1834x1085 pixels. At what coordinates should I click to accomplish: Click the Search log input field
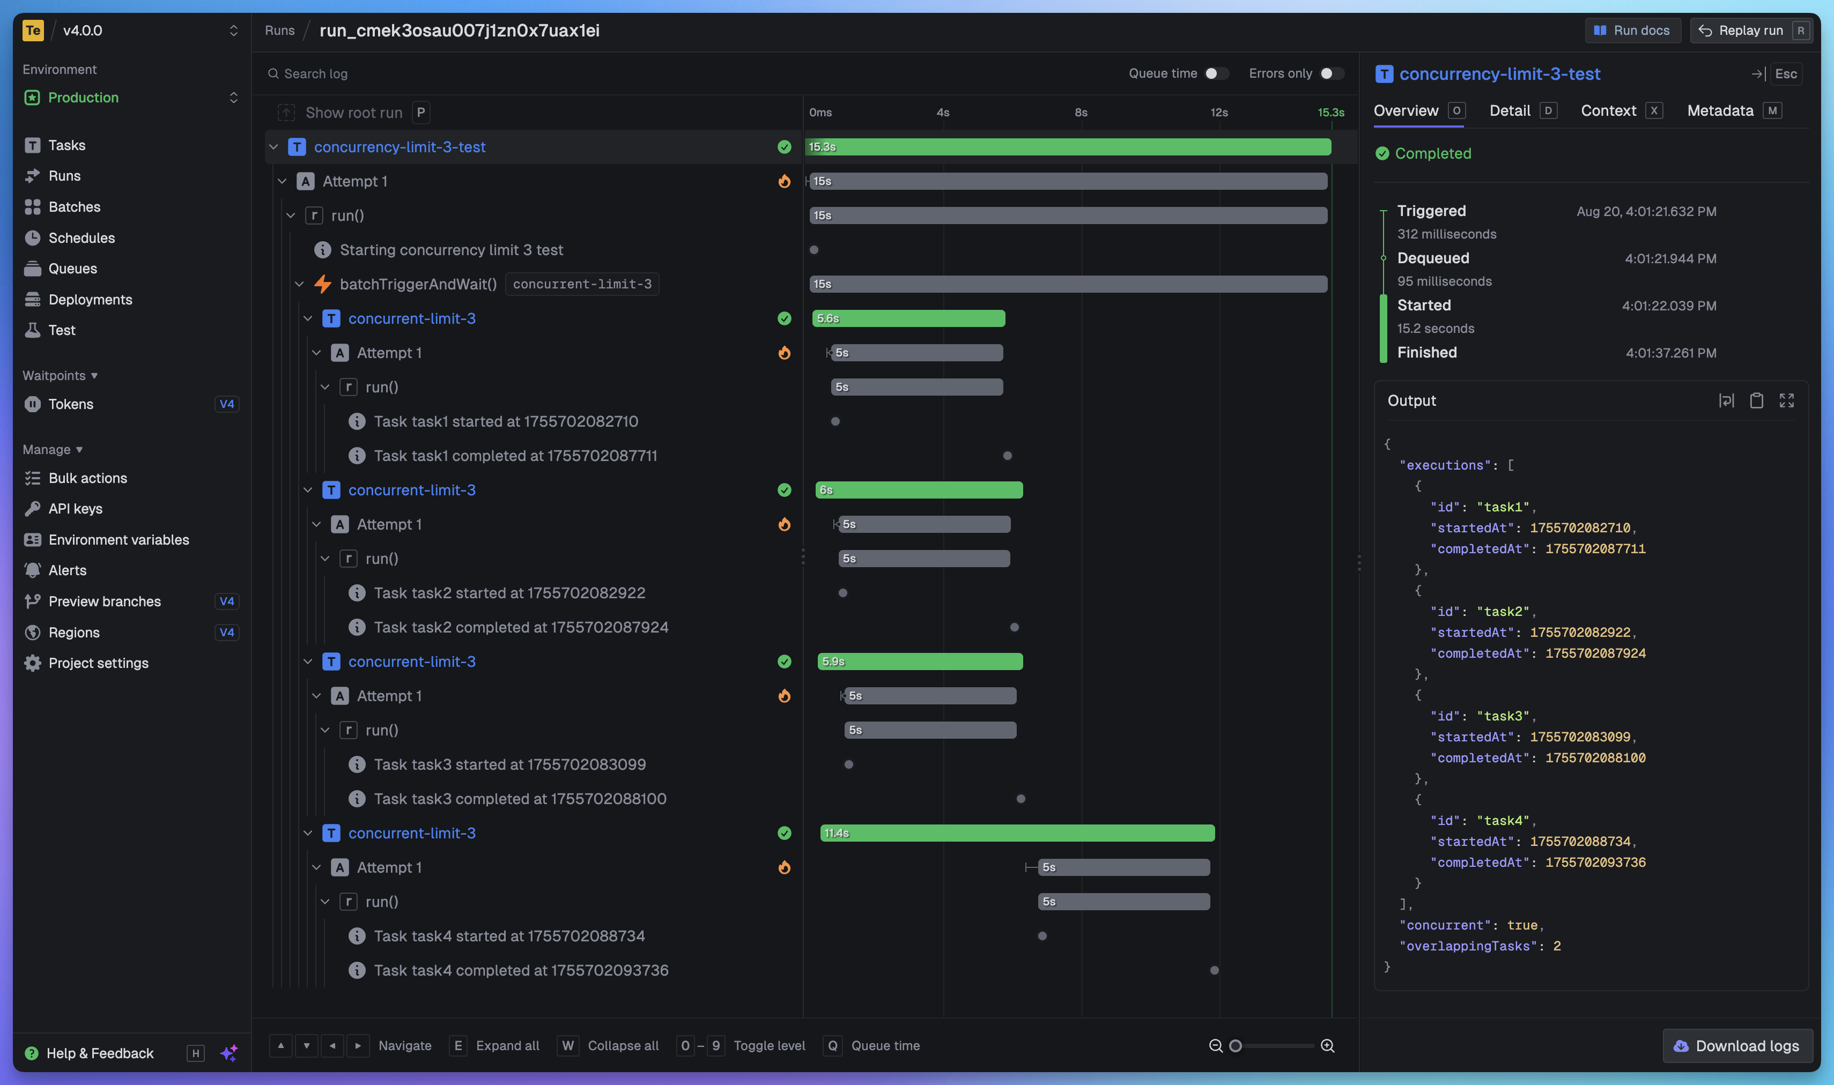[x=316, y=73]
